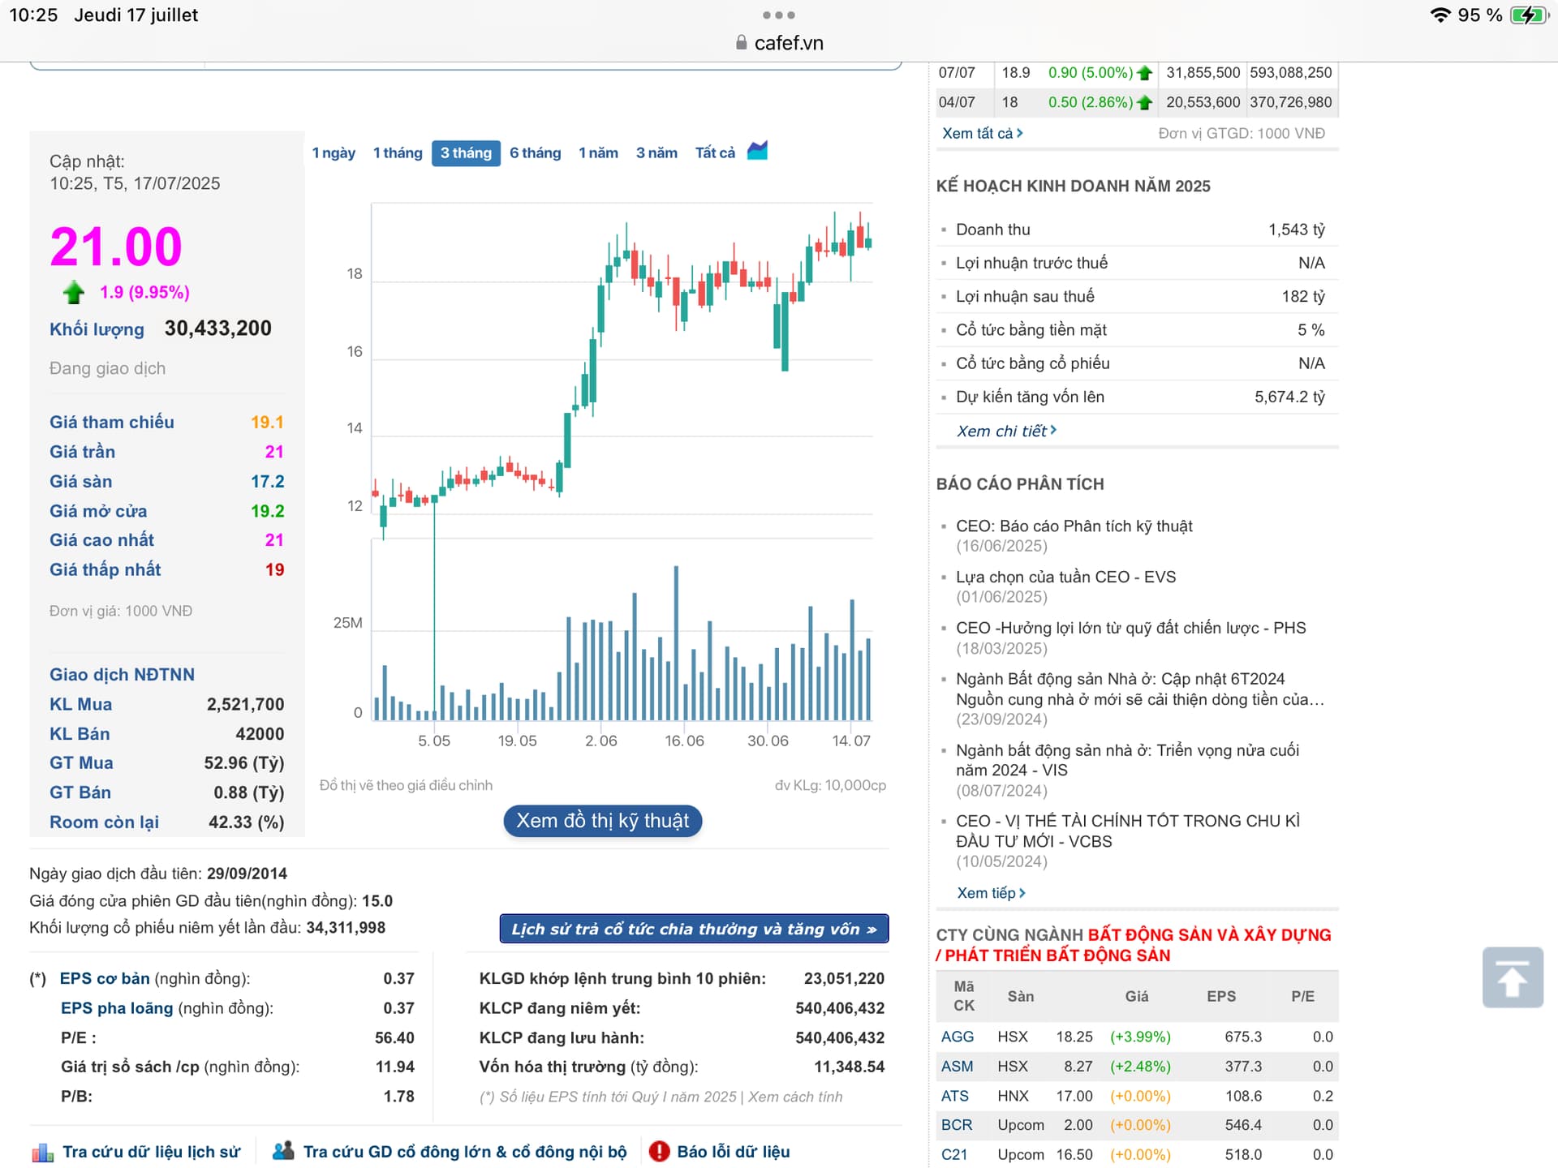Screen dimensions: 1558x1168
Task: Click the area chart icon beside Tất cả
Action: tap(757, 151)
